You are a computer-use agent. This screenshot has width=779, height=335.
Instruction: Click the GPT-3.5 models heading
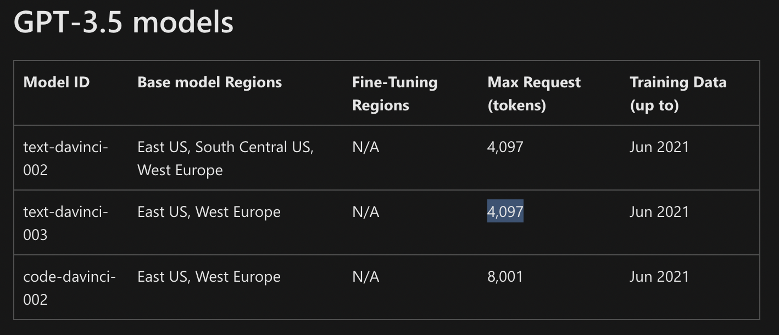point(123,22)
